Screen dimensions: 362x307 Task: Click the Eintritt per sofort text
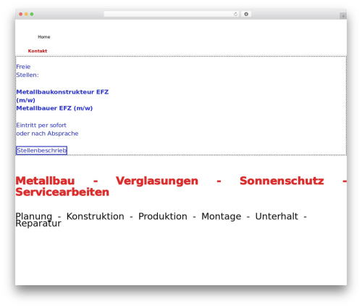coord(41,125)
